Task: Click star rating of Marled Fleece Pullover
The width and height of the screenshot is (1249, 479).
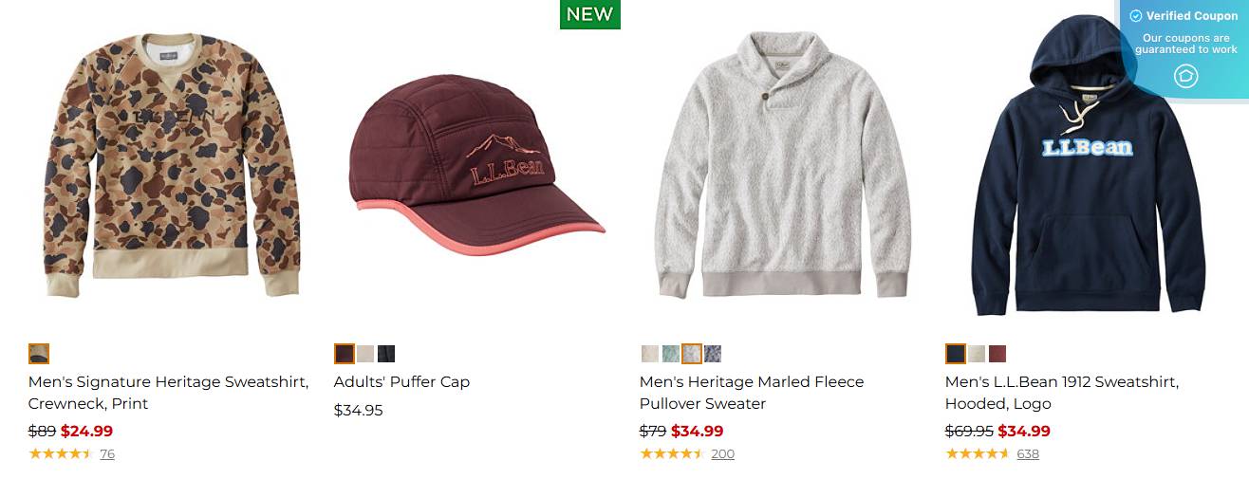Action: 672,453
